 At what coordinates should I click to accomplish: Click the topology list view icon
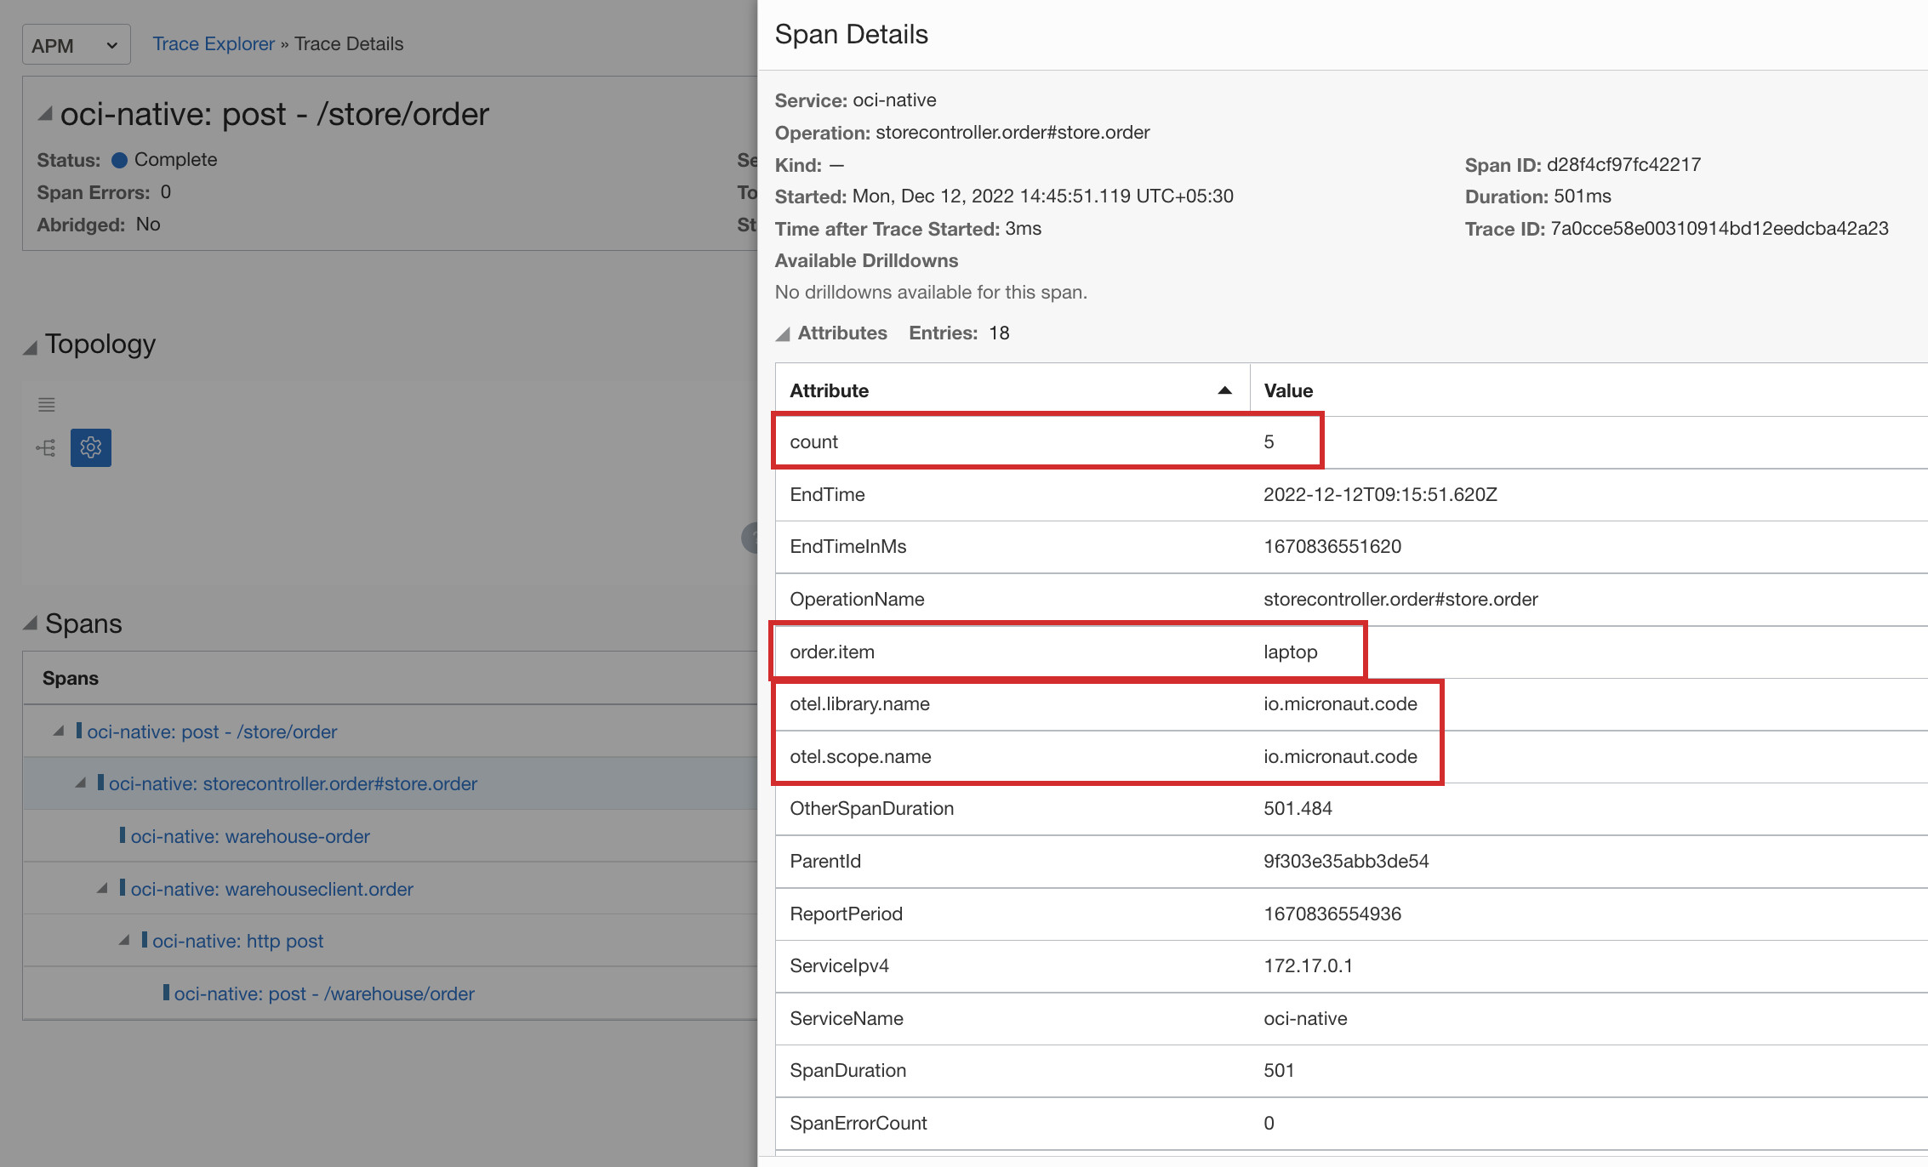click(x=47, y=405)
